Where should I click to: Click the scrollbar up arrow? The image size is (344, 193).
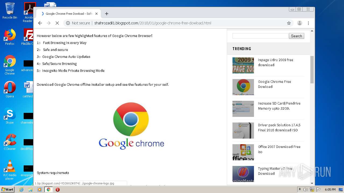(x=312, y=31)
